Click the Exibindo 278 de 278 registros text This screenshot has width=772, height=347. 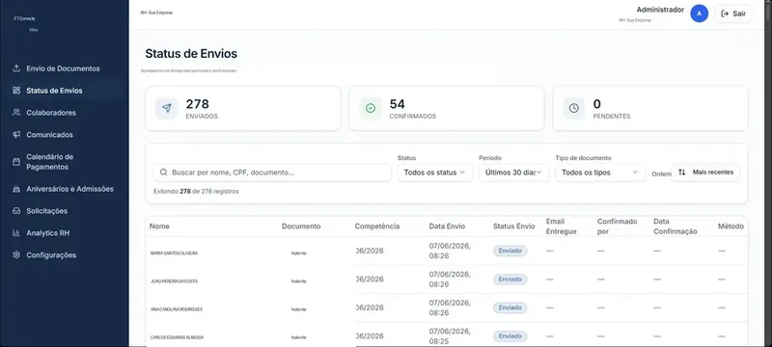196,191
